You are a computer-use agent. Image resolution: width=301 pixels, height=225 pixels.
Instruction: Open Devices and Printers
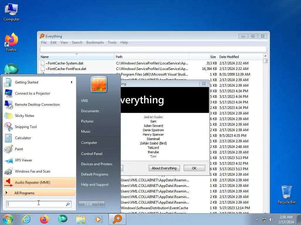tap(96, 164)
